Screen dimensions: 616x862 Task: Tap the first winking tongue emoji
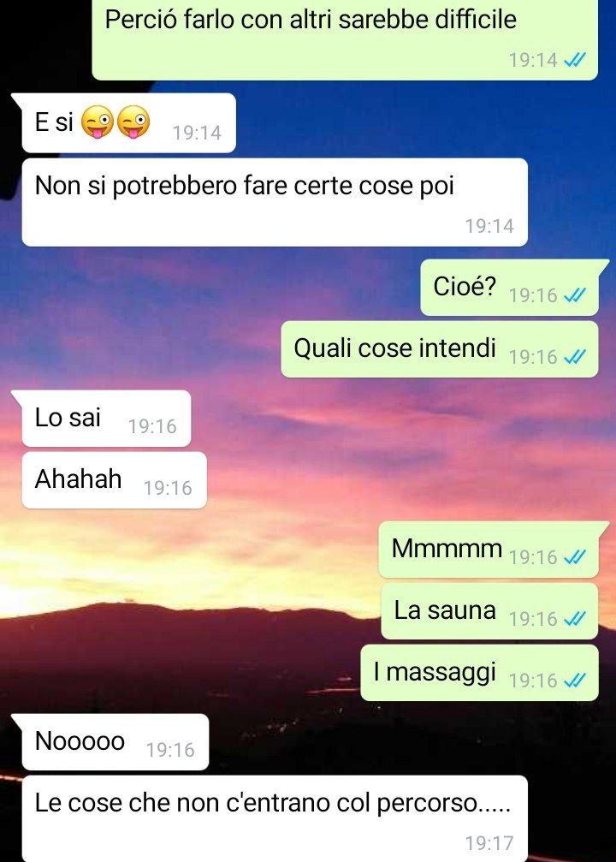pyautogui.click(x=98, y=122)
